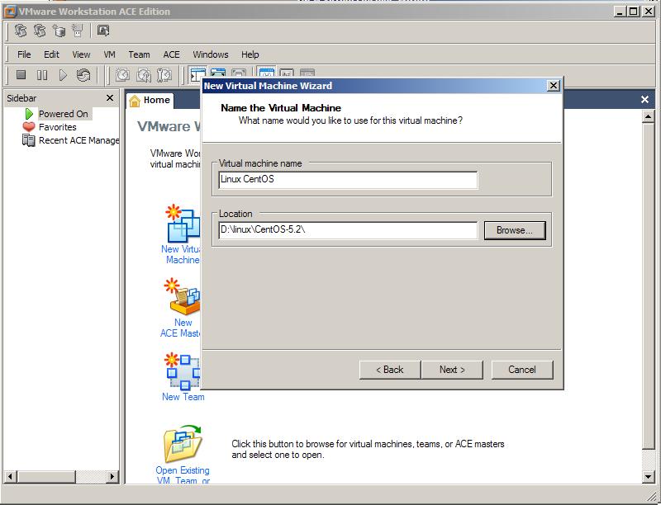Select Recent ACE Management item in sidebar

pyautogui.click(x=78, y=140)
